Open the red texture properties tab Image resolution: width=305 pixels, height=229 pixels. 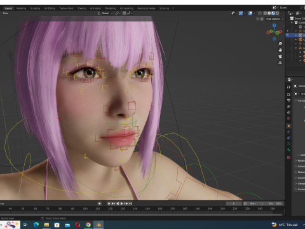[x=288, y=157]
